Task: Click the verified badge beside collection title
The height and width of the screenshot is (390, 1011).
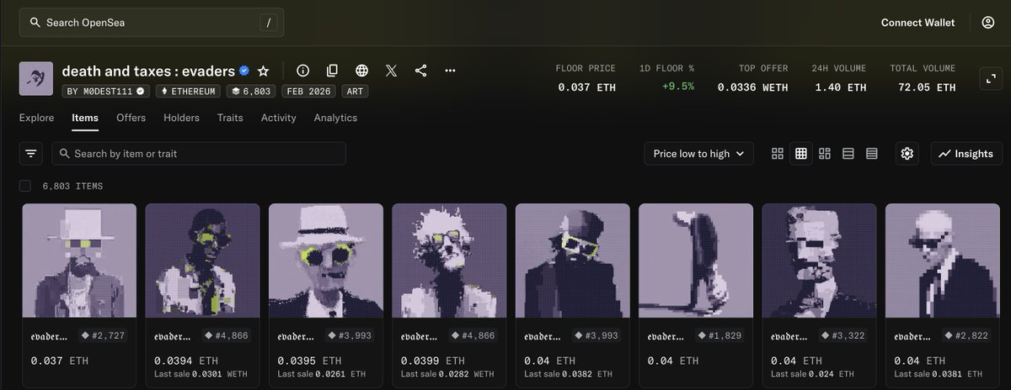Action: click(x=244, y=71)
